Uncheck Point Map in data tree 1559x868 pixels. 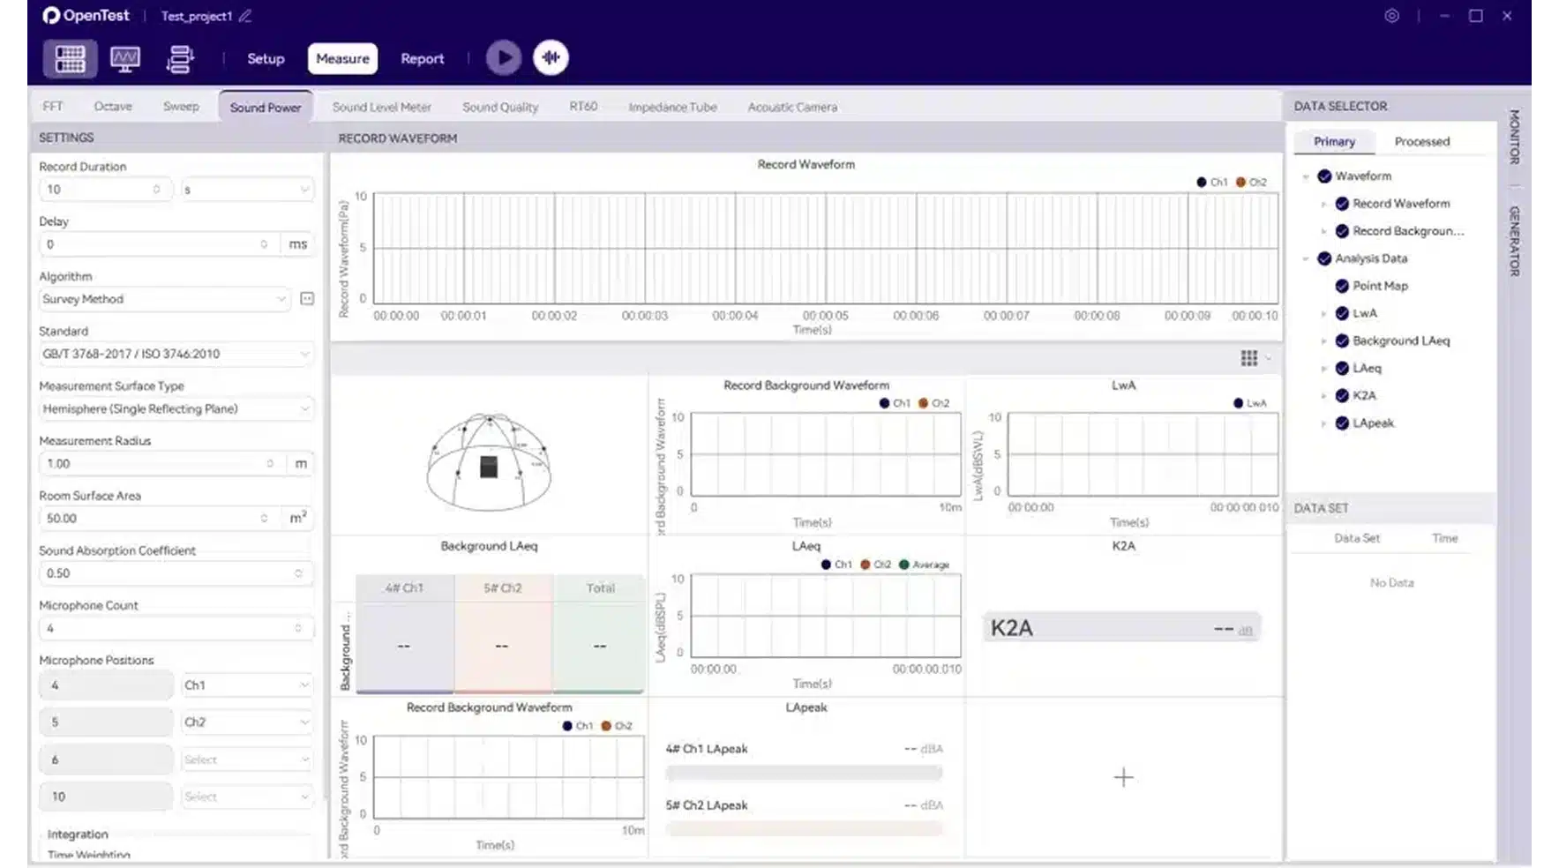(1342, 286)
